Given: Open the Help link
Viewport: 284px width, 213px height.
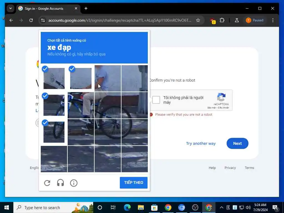Looking at the screenshot, I should 212,168.
